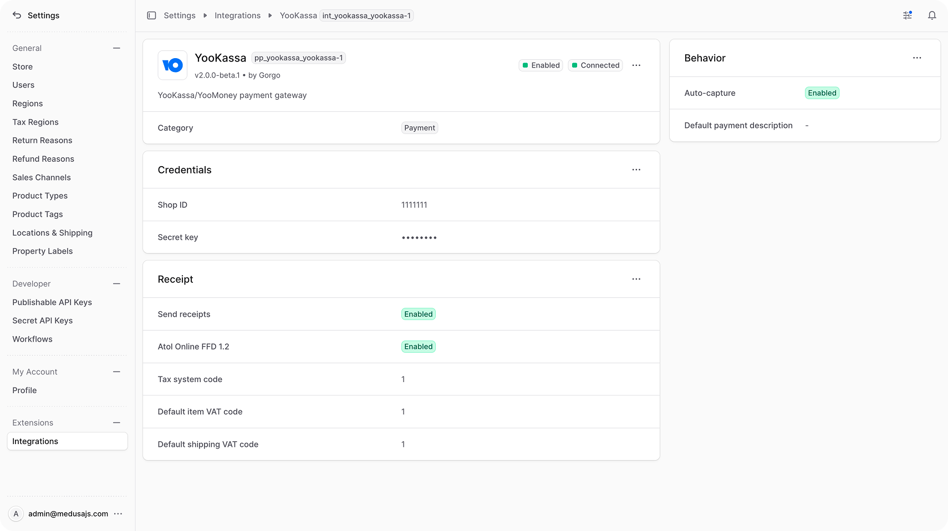Click the Default item VAT code value
Image resolution: width=948 pixels, height=531 pixels.
(x=403, y=412)
